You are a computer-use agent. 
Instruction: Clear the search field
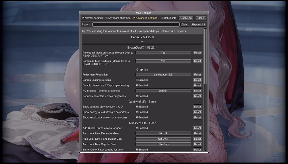pyautogui.click(x=185, y=25)
